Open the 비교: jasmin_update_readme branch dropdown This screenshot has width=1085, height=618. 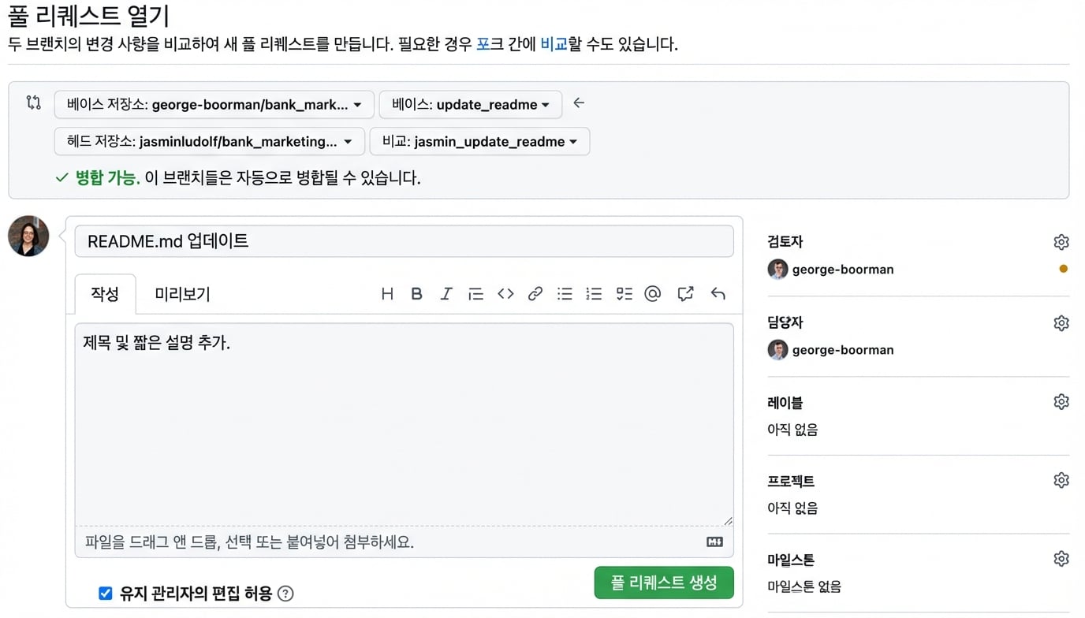coord(479,142)
